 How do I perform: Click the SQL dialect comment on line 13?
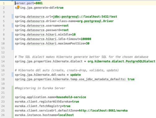click(x=82, y=57)
